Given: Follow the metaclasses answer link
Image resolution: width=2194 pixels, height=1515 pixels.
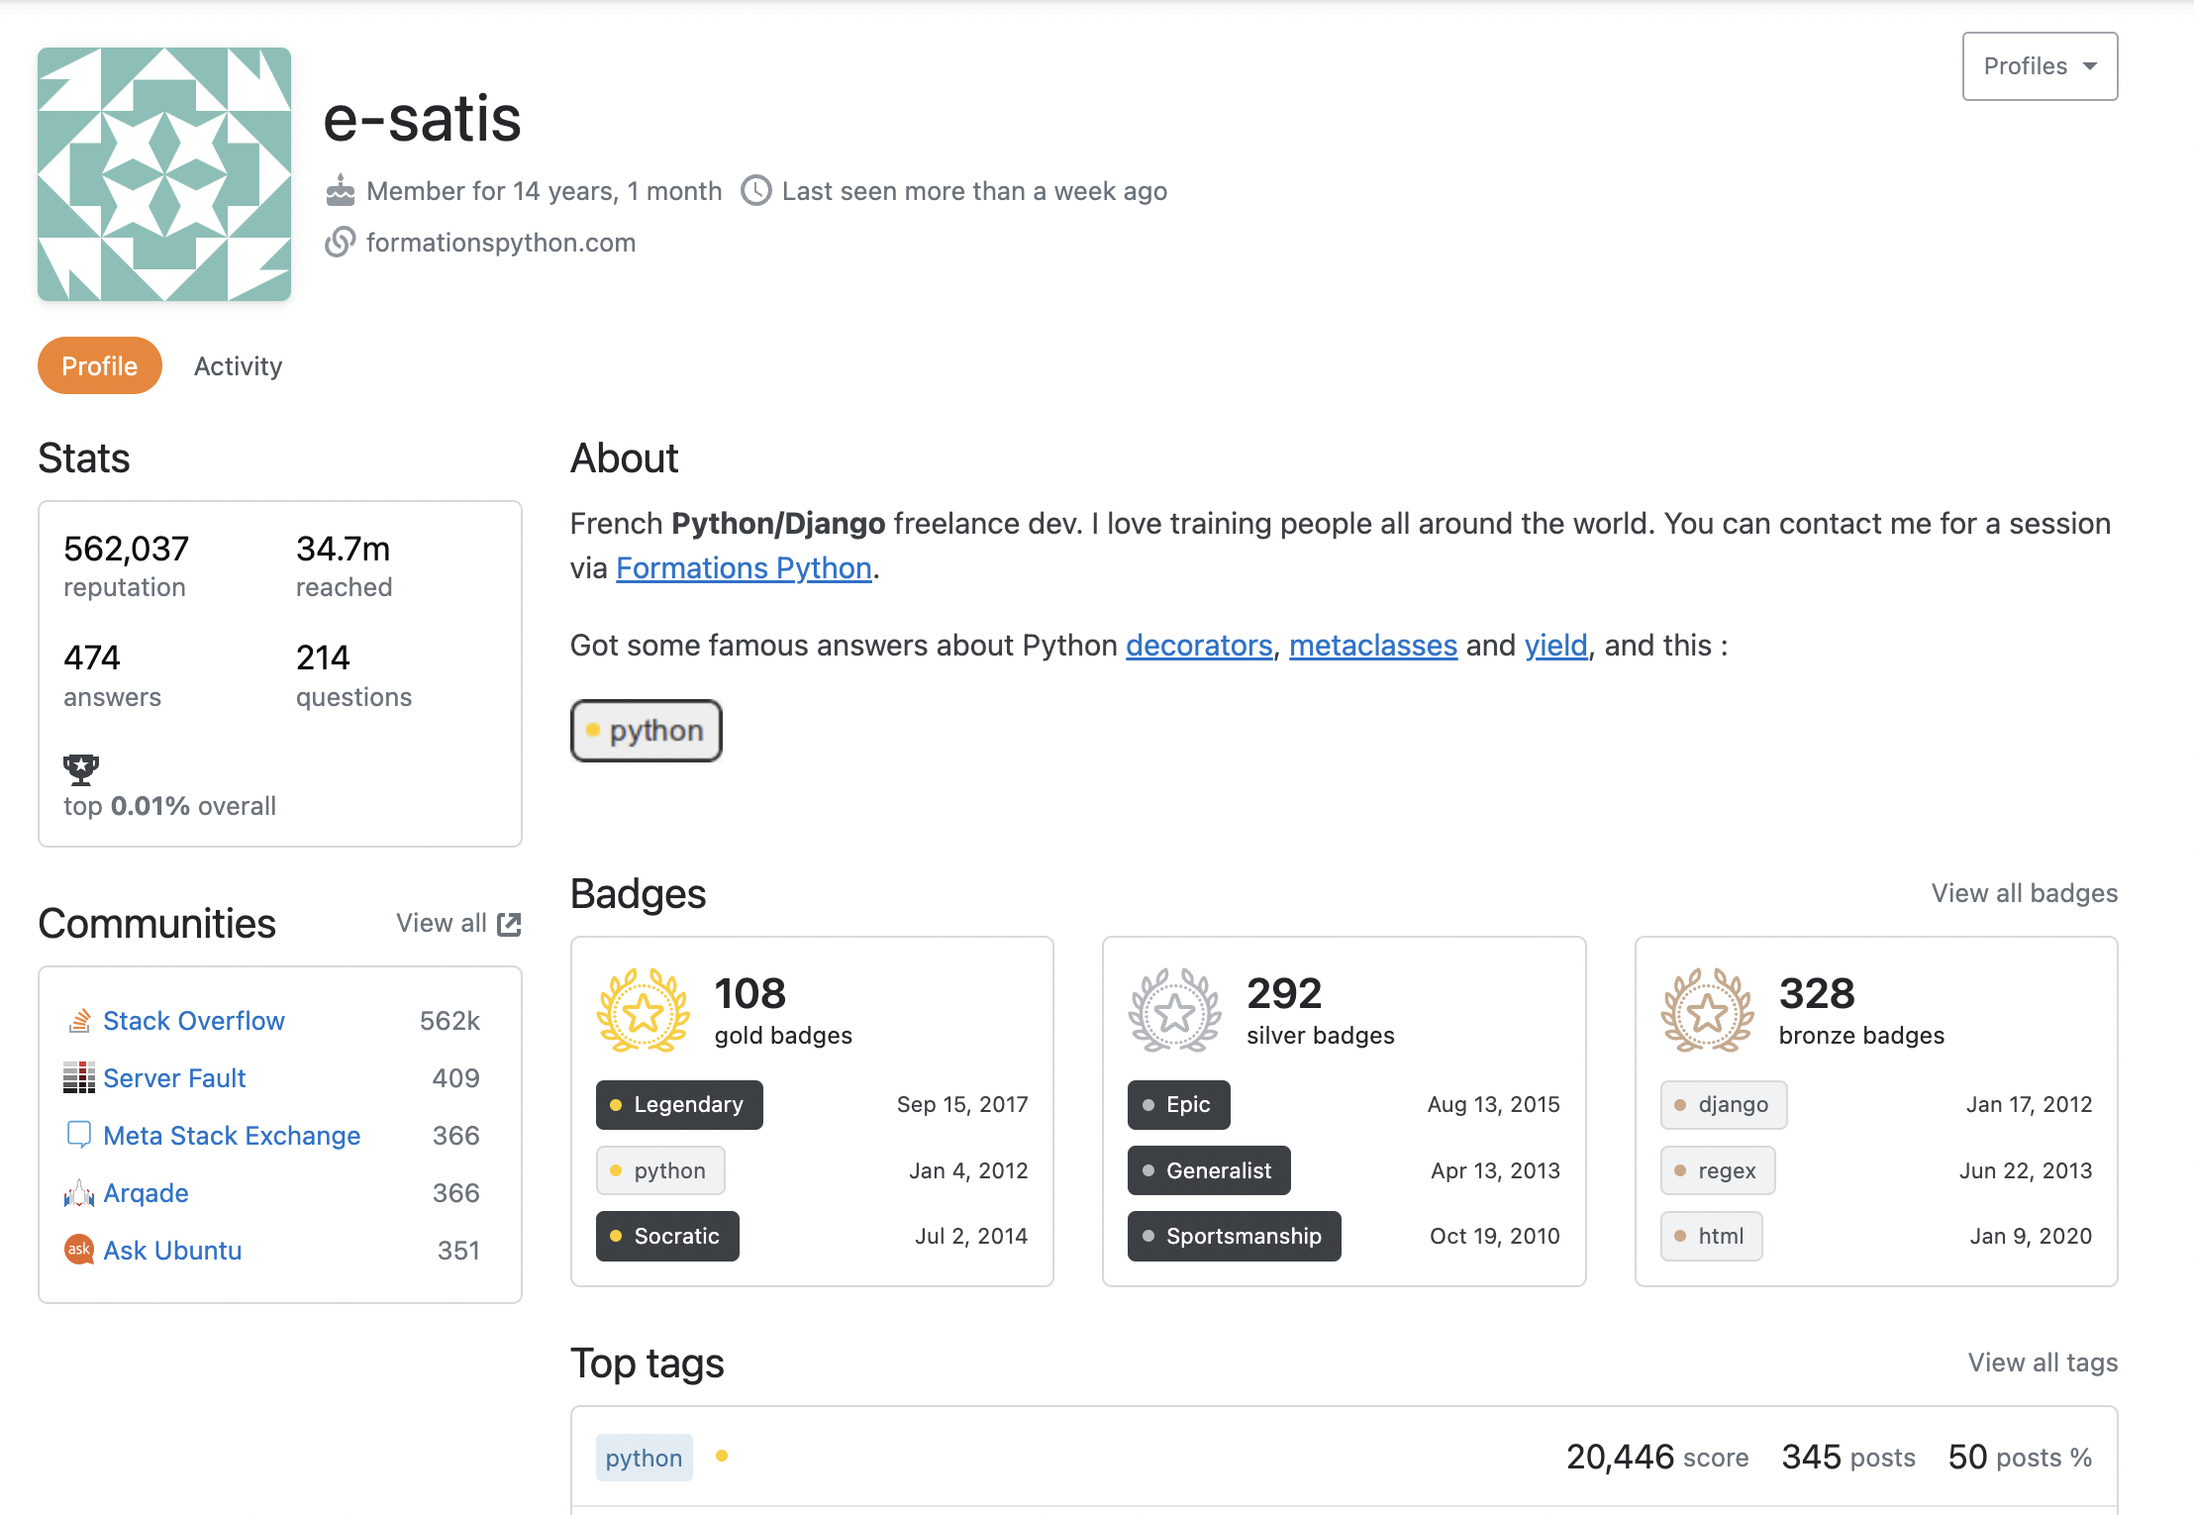Looking at the screenshot, I should tap(1372, 646).
